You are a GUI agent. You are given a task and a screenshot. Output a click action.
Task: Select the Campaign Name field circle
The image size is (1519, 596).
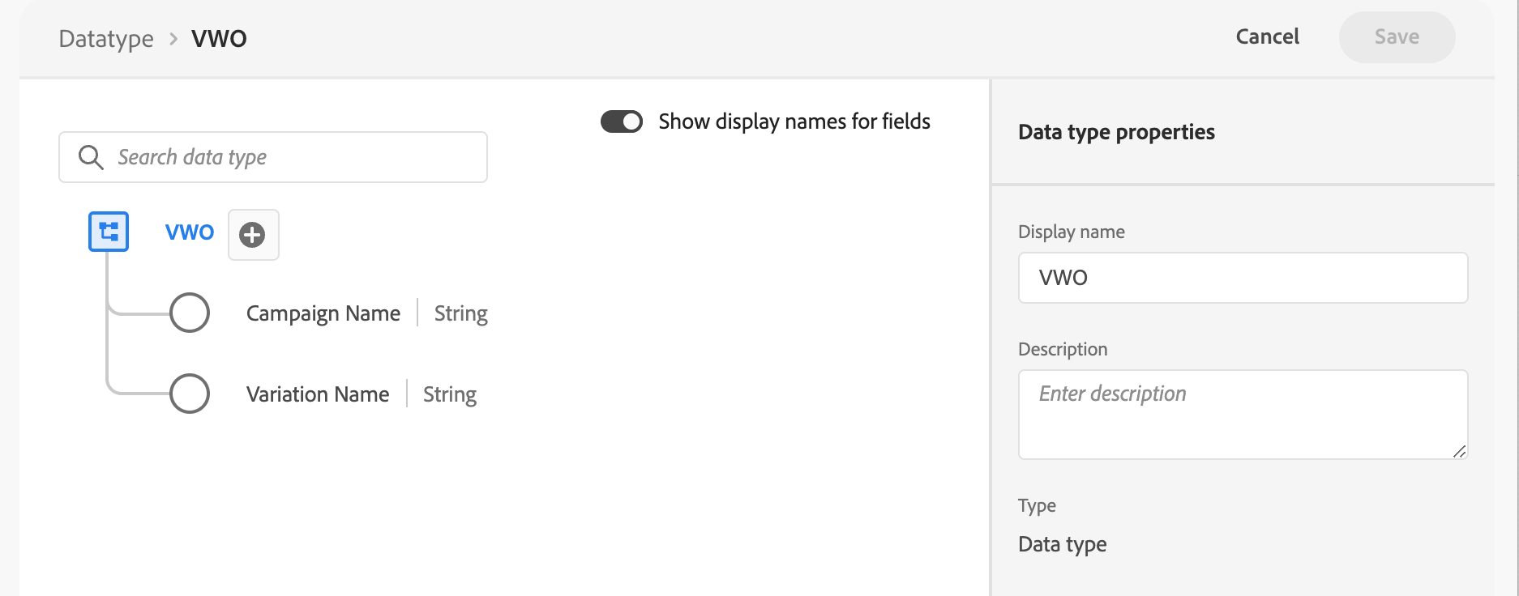[190, 313]
